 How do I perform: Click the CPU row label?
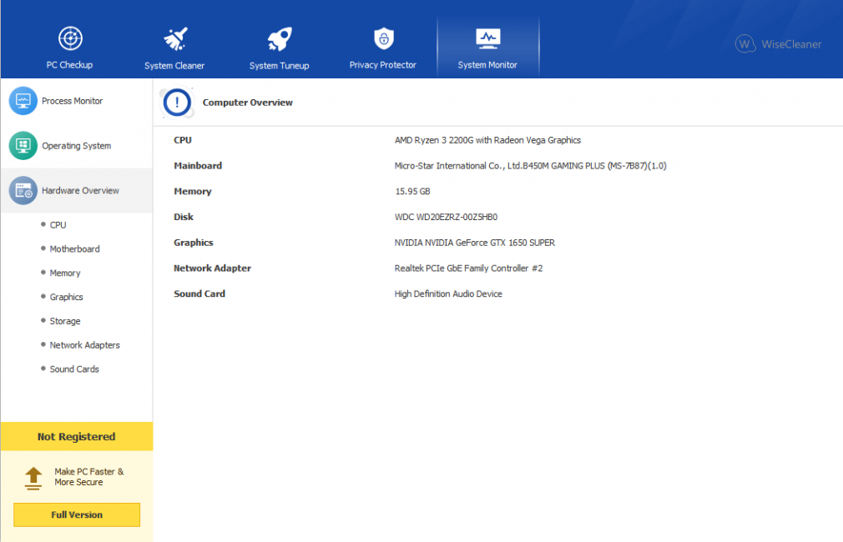pos(183,140)
